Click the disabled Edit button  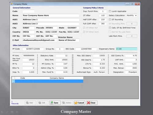pos(43,103)
